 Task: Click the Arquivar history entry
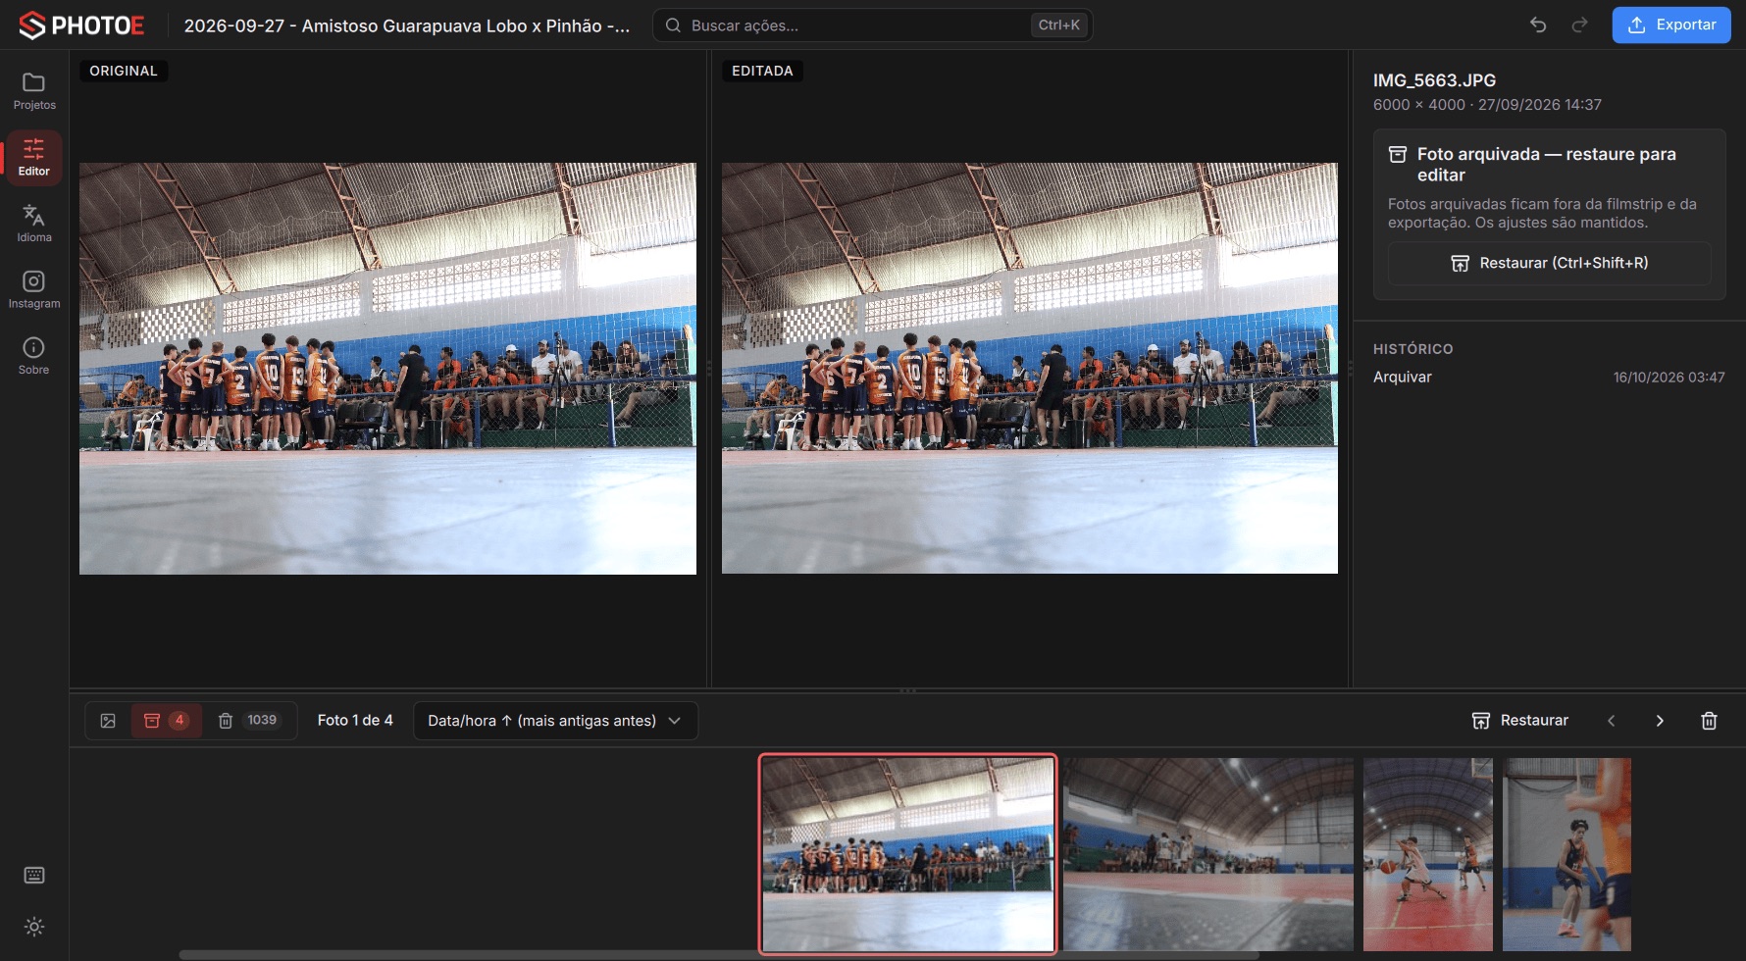tap(1403, 378)
